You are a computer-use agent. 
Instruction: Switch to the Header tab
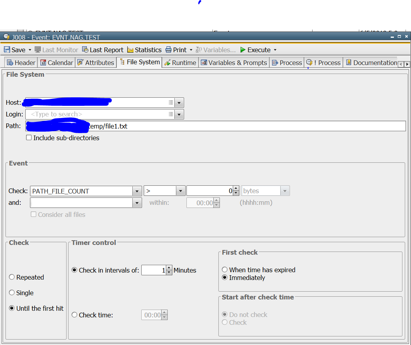point(21,63)
